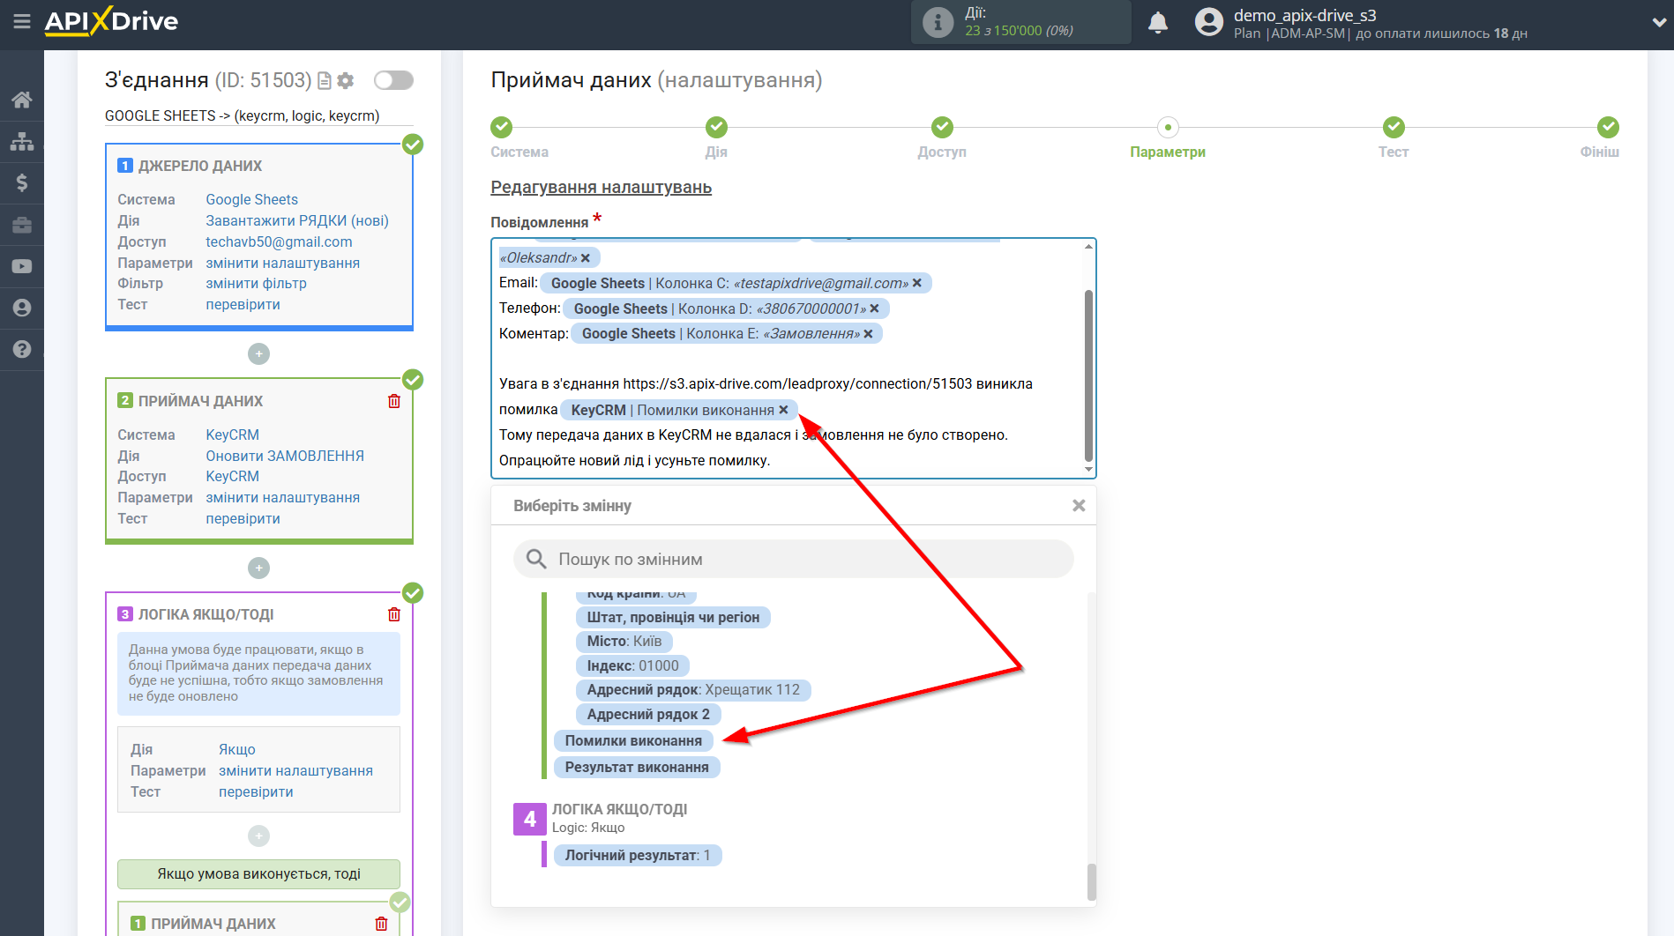Image resolution: width=1674 pixels, height=936 pixels.
Task: Go to home sidebar icon
Action: (22, 100)
